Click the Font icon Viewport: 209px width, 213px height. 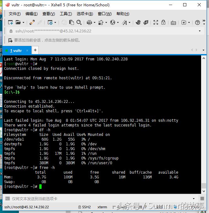[124, 22]
